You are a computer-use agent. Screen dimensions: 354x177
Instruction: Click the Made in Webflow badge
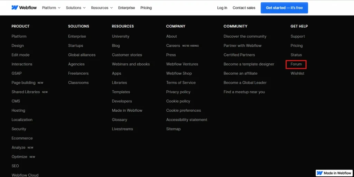coord(334,173)
